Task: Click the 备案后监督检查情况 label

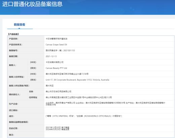Action: point(19,122)
